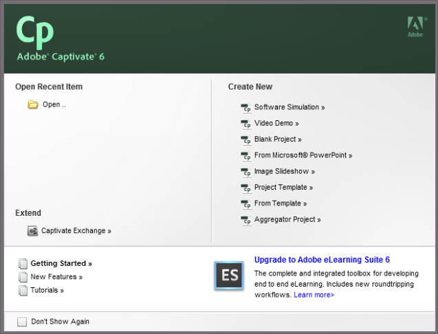Open From Microsoft PowerPoint project option
The image size is (438, 334).
point(303,155)
